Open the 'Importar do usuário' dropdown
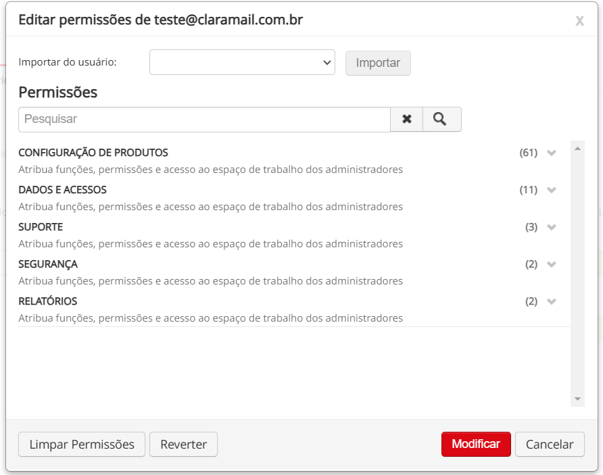Image resolution: width=603 pixels, height=475 pixels. [242, 62]
